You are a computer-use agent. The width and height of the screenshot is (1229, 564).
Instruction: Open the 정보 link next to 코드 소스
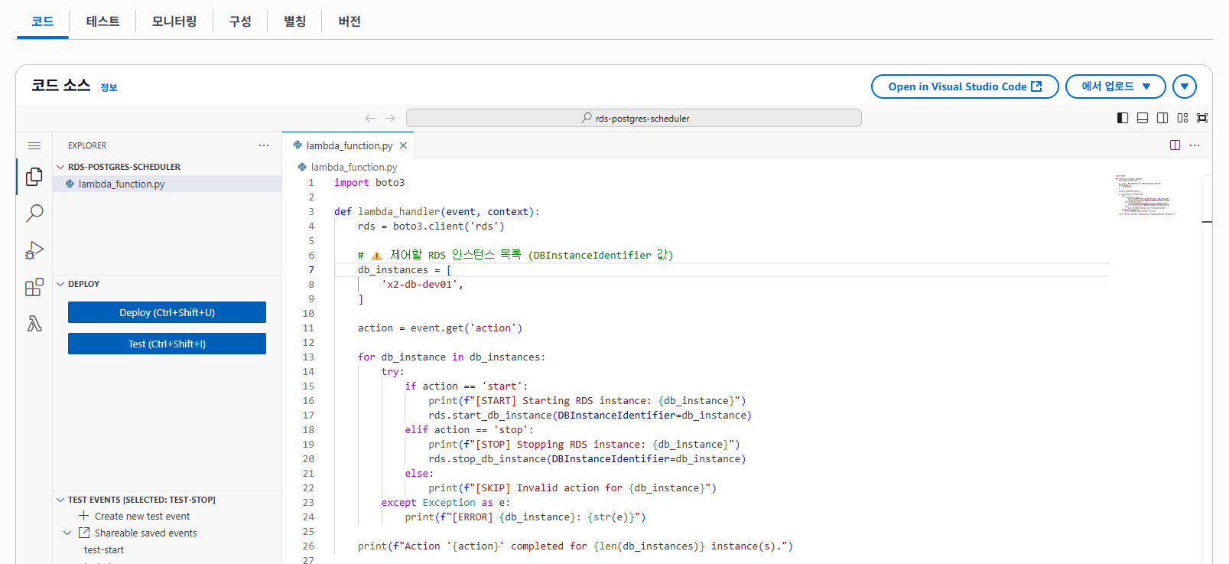109,88
